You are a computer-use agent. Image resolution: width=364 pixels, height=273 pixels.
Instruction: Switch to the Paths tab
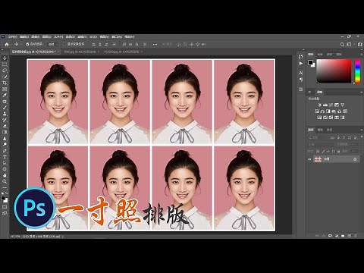[329, 130]
